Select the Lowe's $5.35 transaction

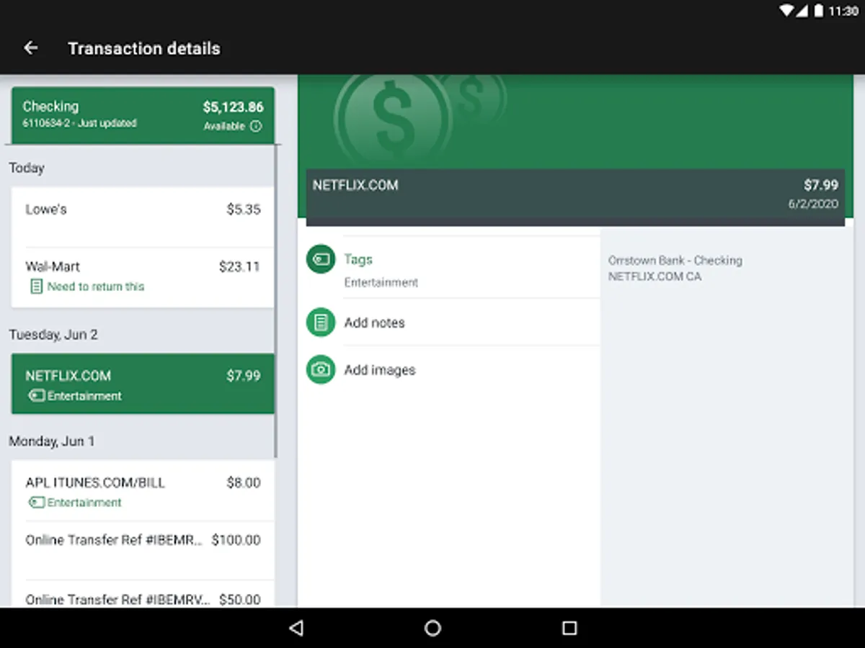tap(143, 217)
